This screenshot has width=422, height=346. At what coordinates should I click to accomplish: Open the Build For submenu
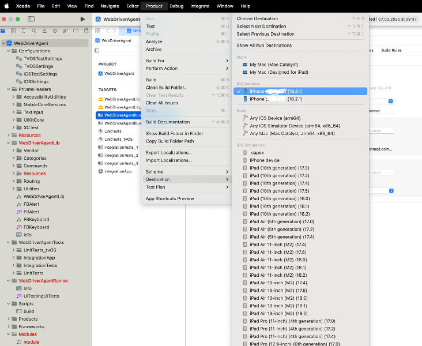(187, 61)
